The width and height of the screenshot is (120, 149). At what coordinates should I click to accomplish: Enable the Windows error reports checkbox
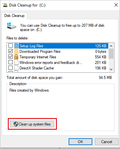10,62
